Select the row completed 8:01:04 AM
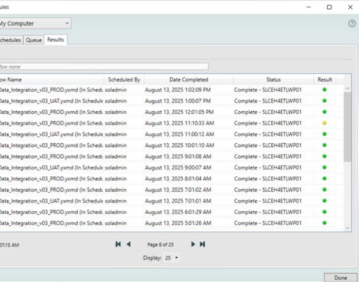 172,179
